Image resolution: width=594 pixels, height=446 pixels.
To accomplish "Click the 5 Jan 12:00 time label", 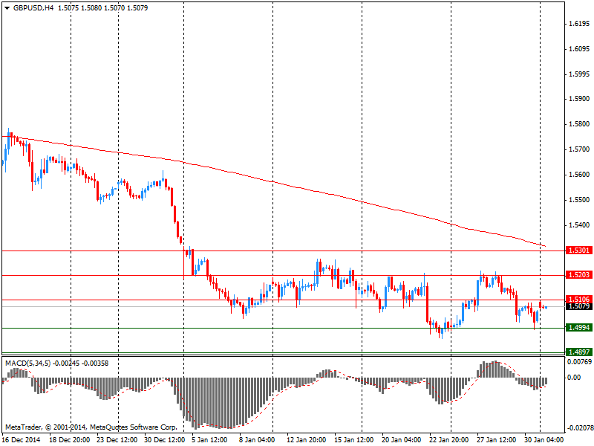I will coord(210,440).
